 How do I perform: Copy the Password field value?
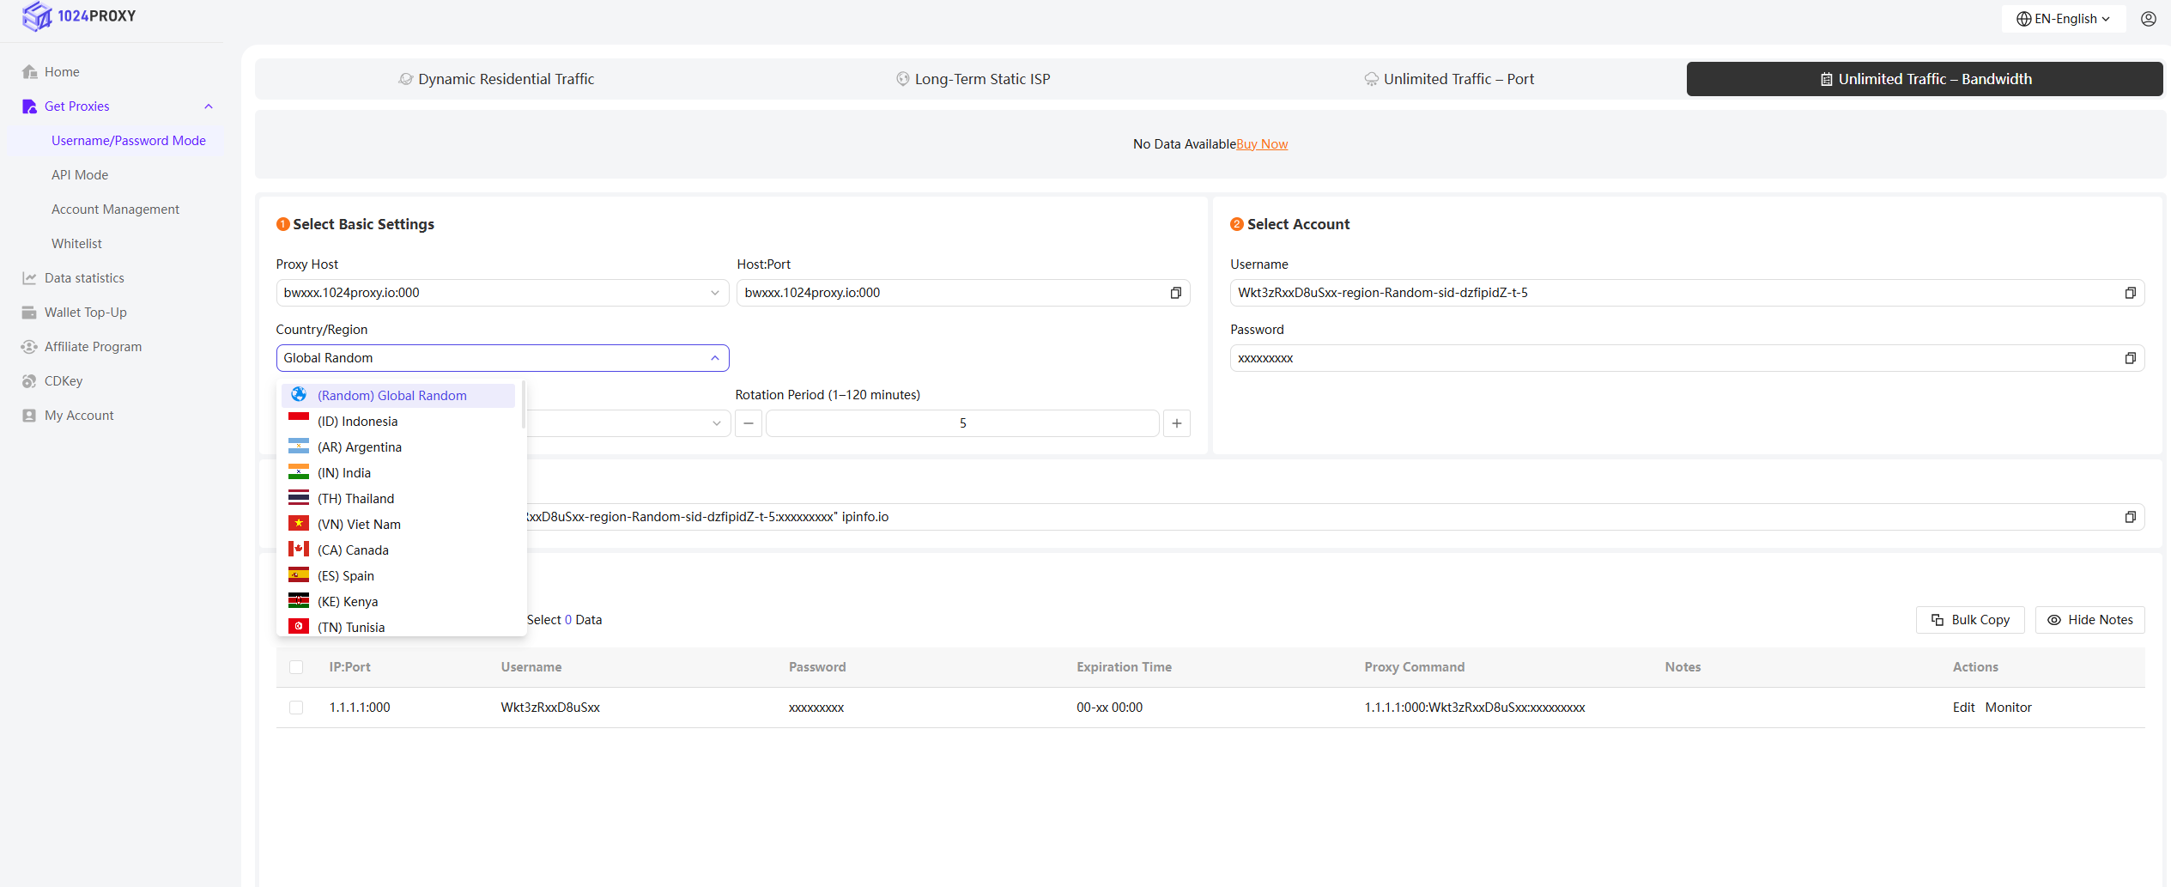point(2129,358)
